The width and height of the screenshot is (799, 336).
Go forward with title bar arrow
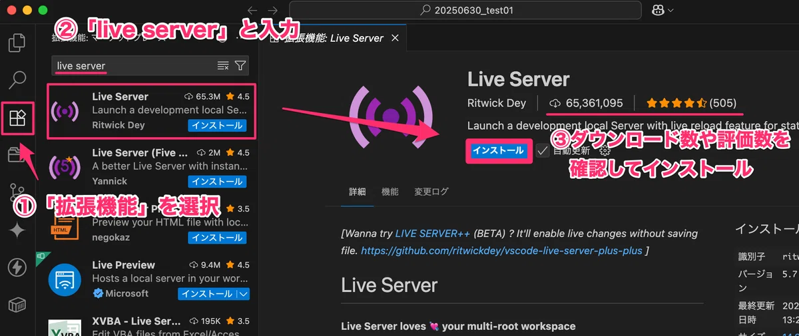(272, 10)
